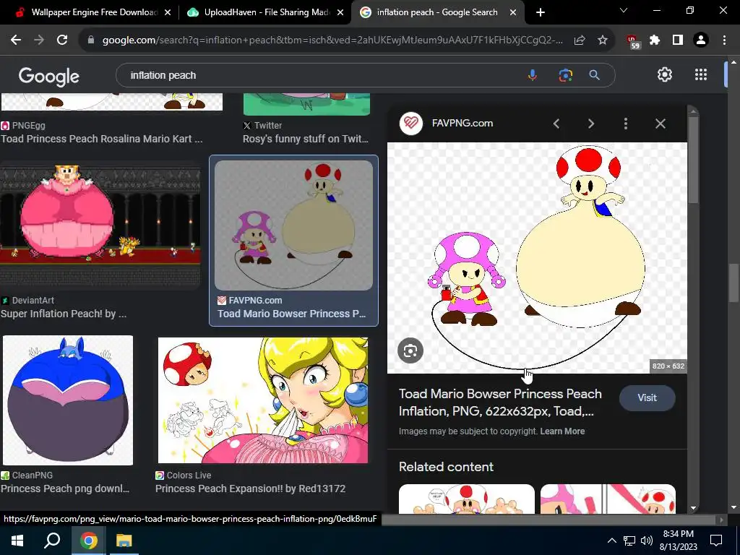
Task: Go forward with the browser forward arrow
Action: 39,40
